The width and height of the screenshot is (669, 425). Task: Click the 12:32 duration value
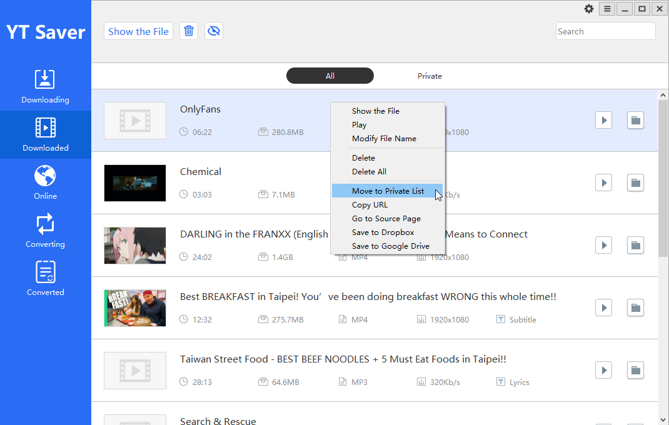pyautogui.click(x=202, y=319)
